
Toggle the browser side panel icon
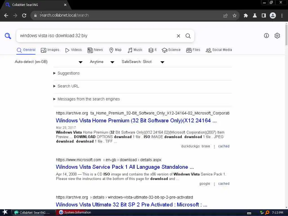click(x=264, y=16)
